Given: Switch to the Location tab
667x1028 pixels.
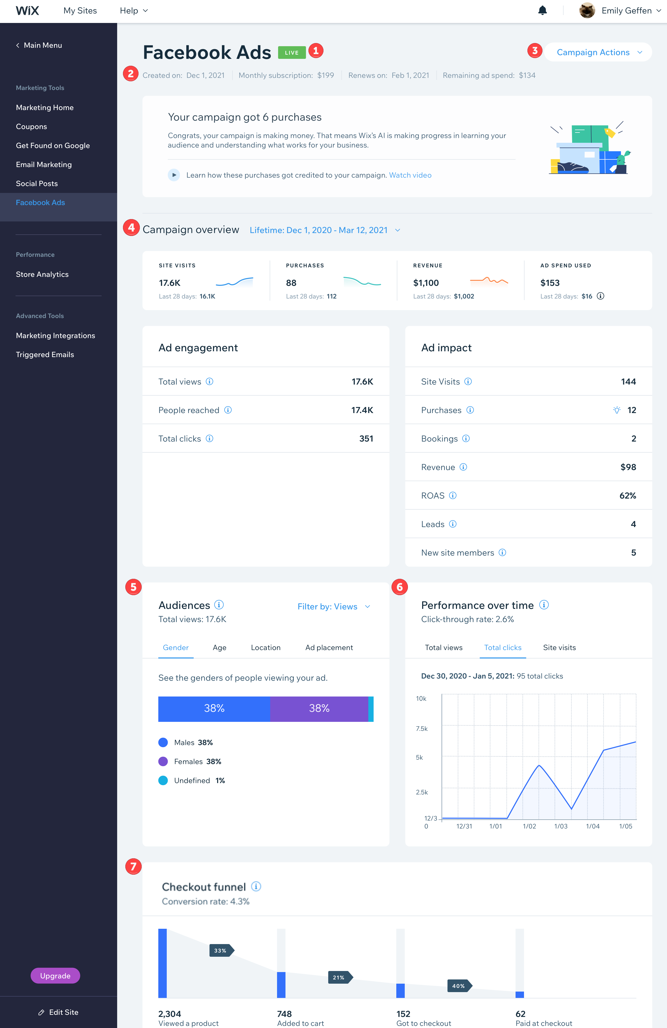Looking at the screenshot, I should pyautogui.click(x=266, y=647).
